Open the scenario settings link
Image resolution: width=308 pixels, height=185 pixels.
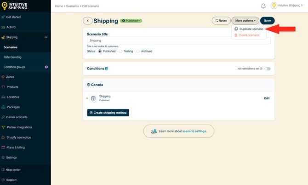(194, 131)
